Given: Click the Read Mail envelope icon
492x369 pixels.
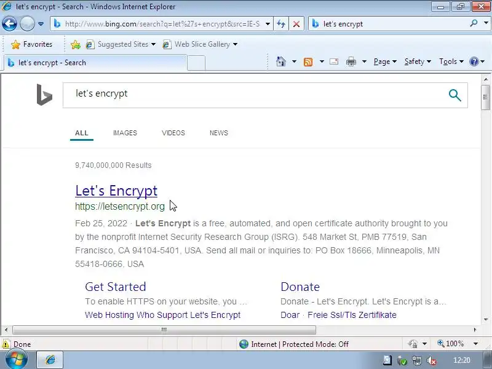Looking at the screenshot, I should coord(334,61).
